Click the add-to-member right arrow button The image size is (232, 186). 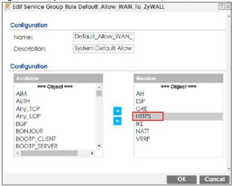pyautogui.click(x=117, y=111)
